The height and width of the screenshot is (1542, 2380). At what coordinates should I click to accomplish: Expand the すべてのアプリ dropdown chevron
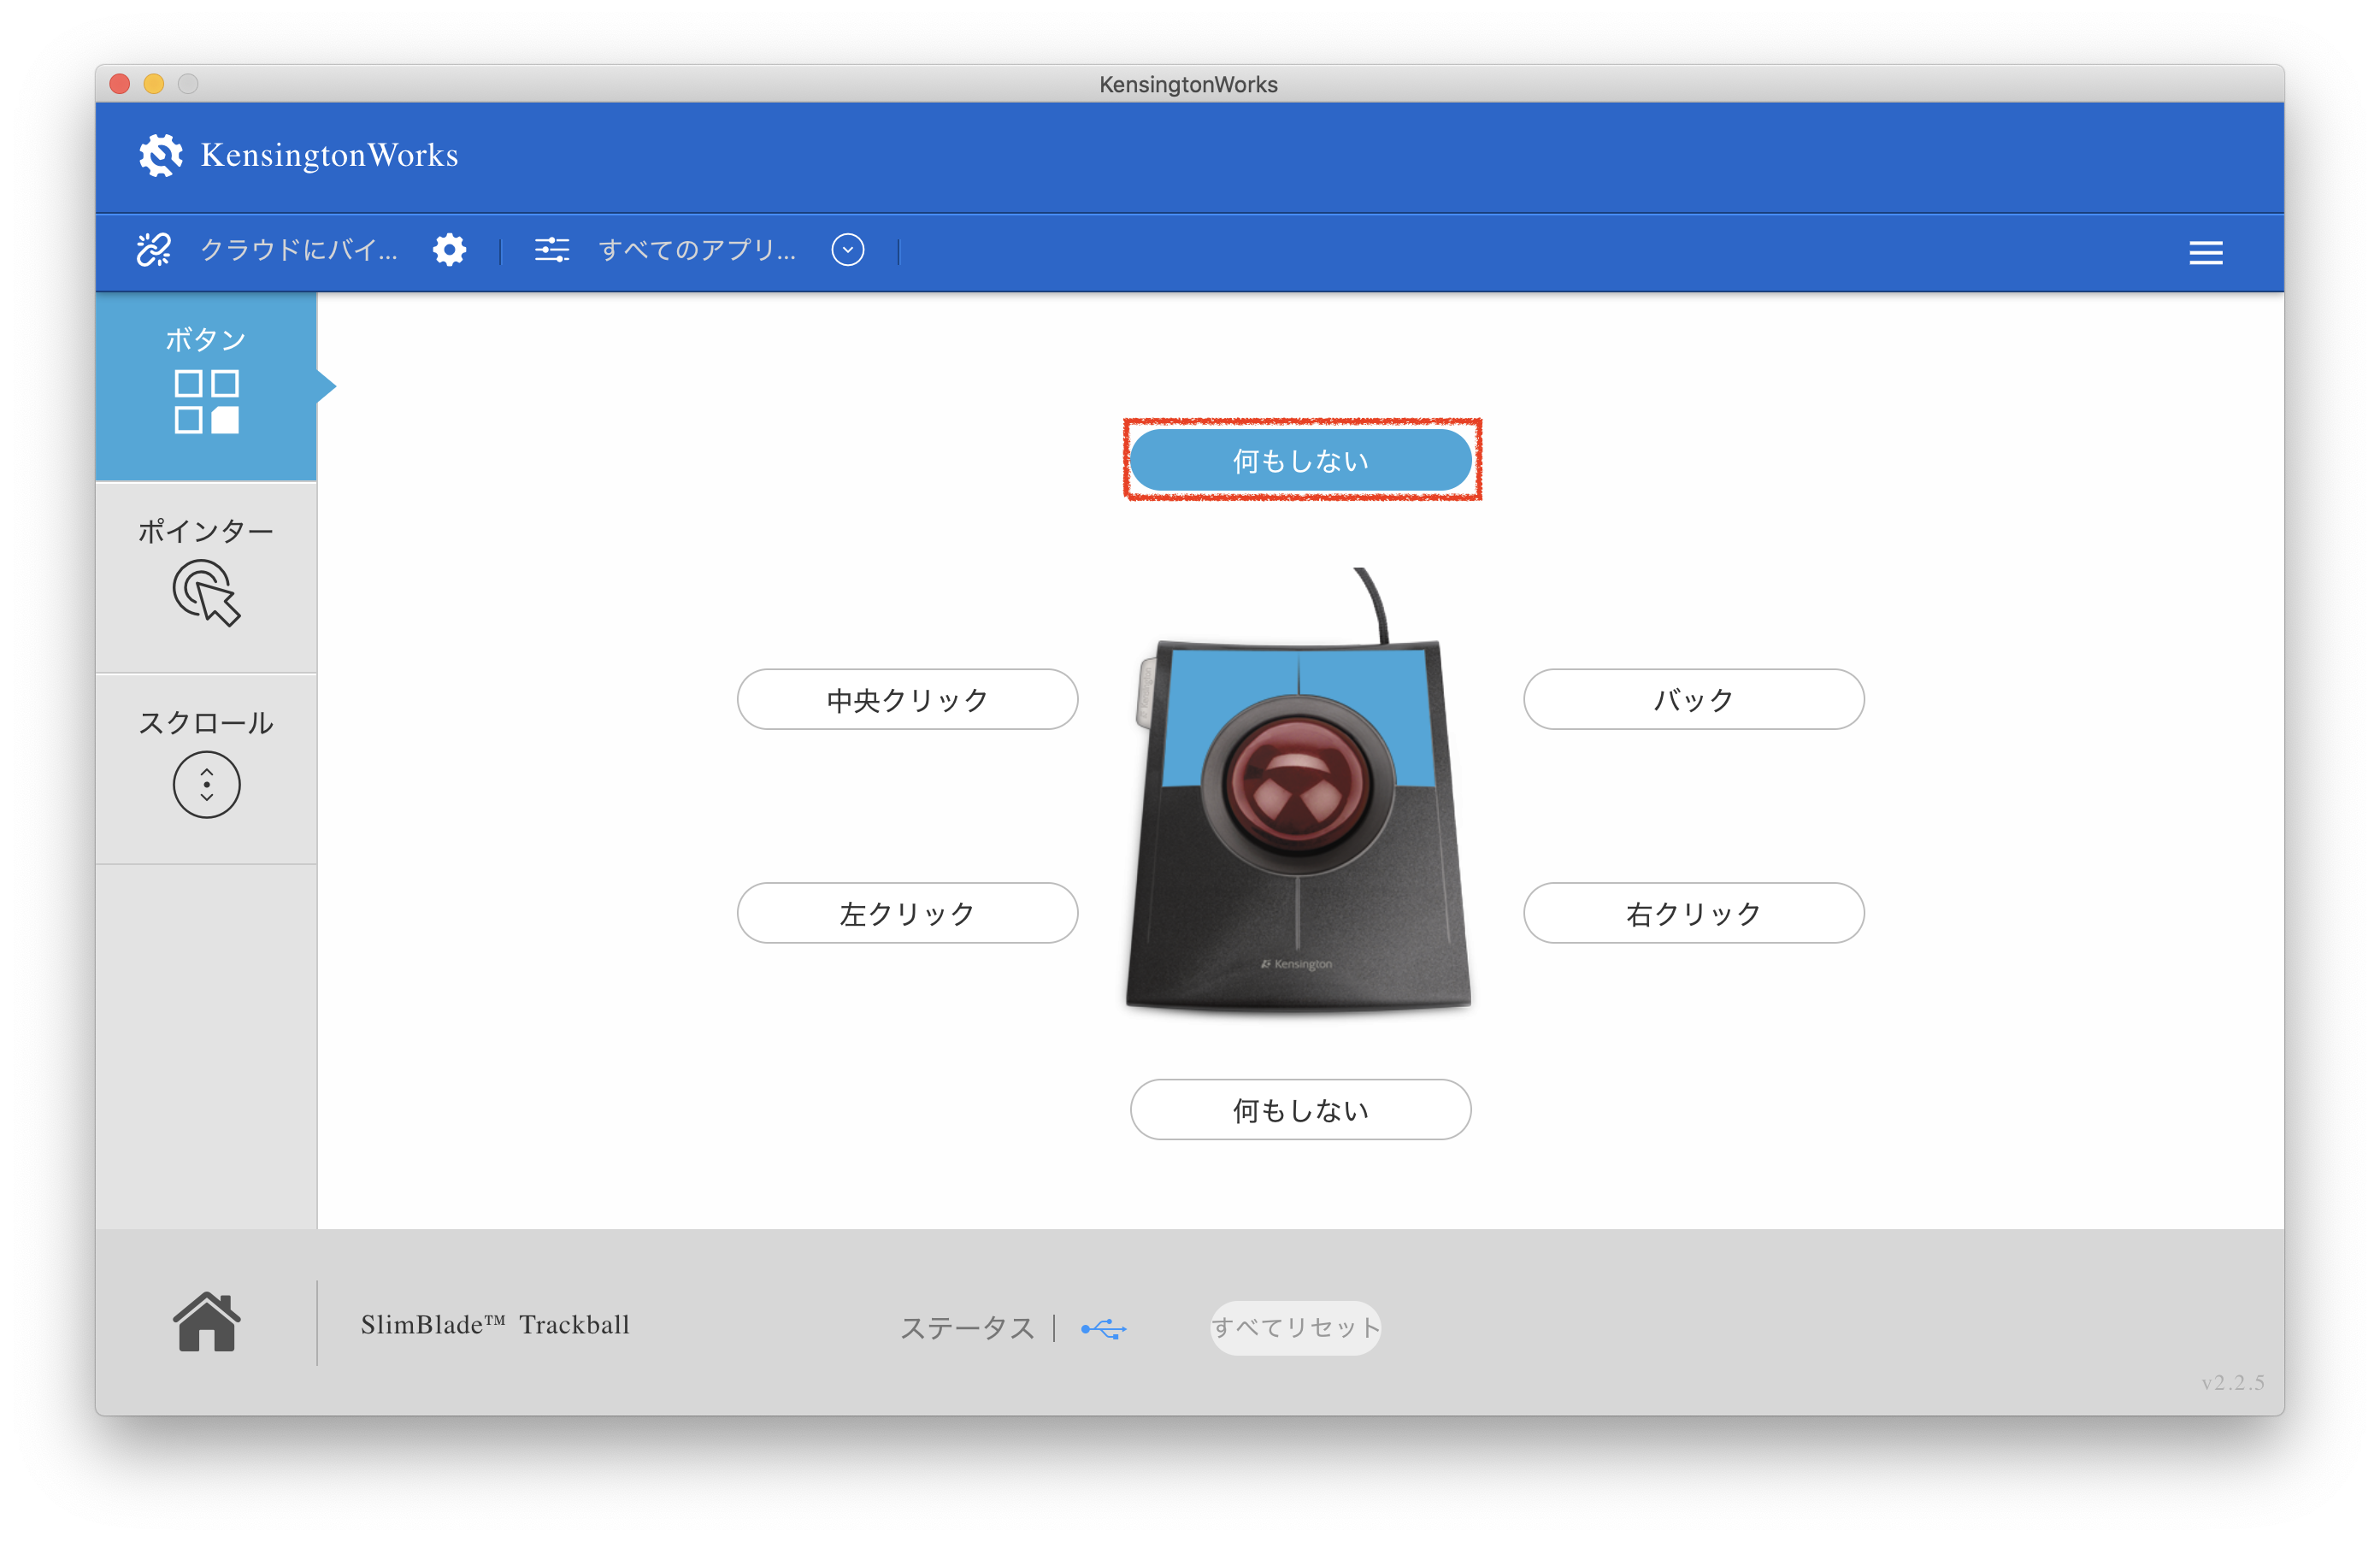click(848, 250)
